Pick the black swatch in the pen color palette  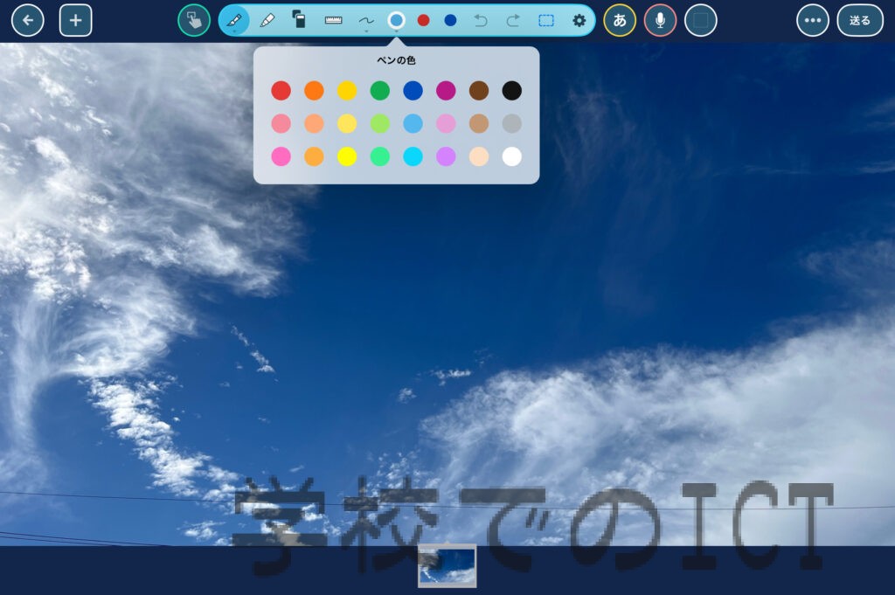pos(512,90)
